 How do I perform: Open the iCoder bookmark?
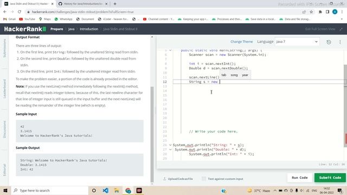pos(113,19)
